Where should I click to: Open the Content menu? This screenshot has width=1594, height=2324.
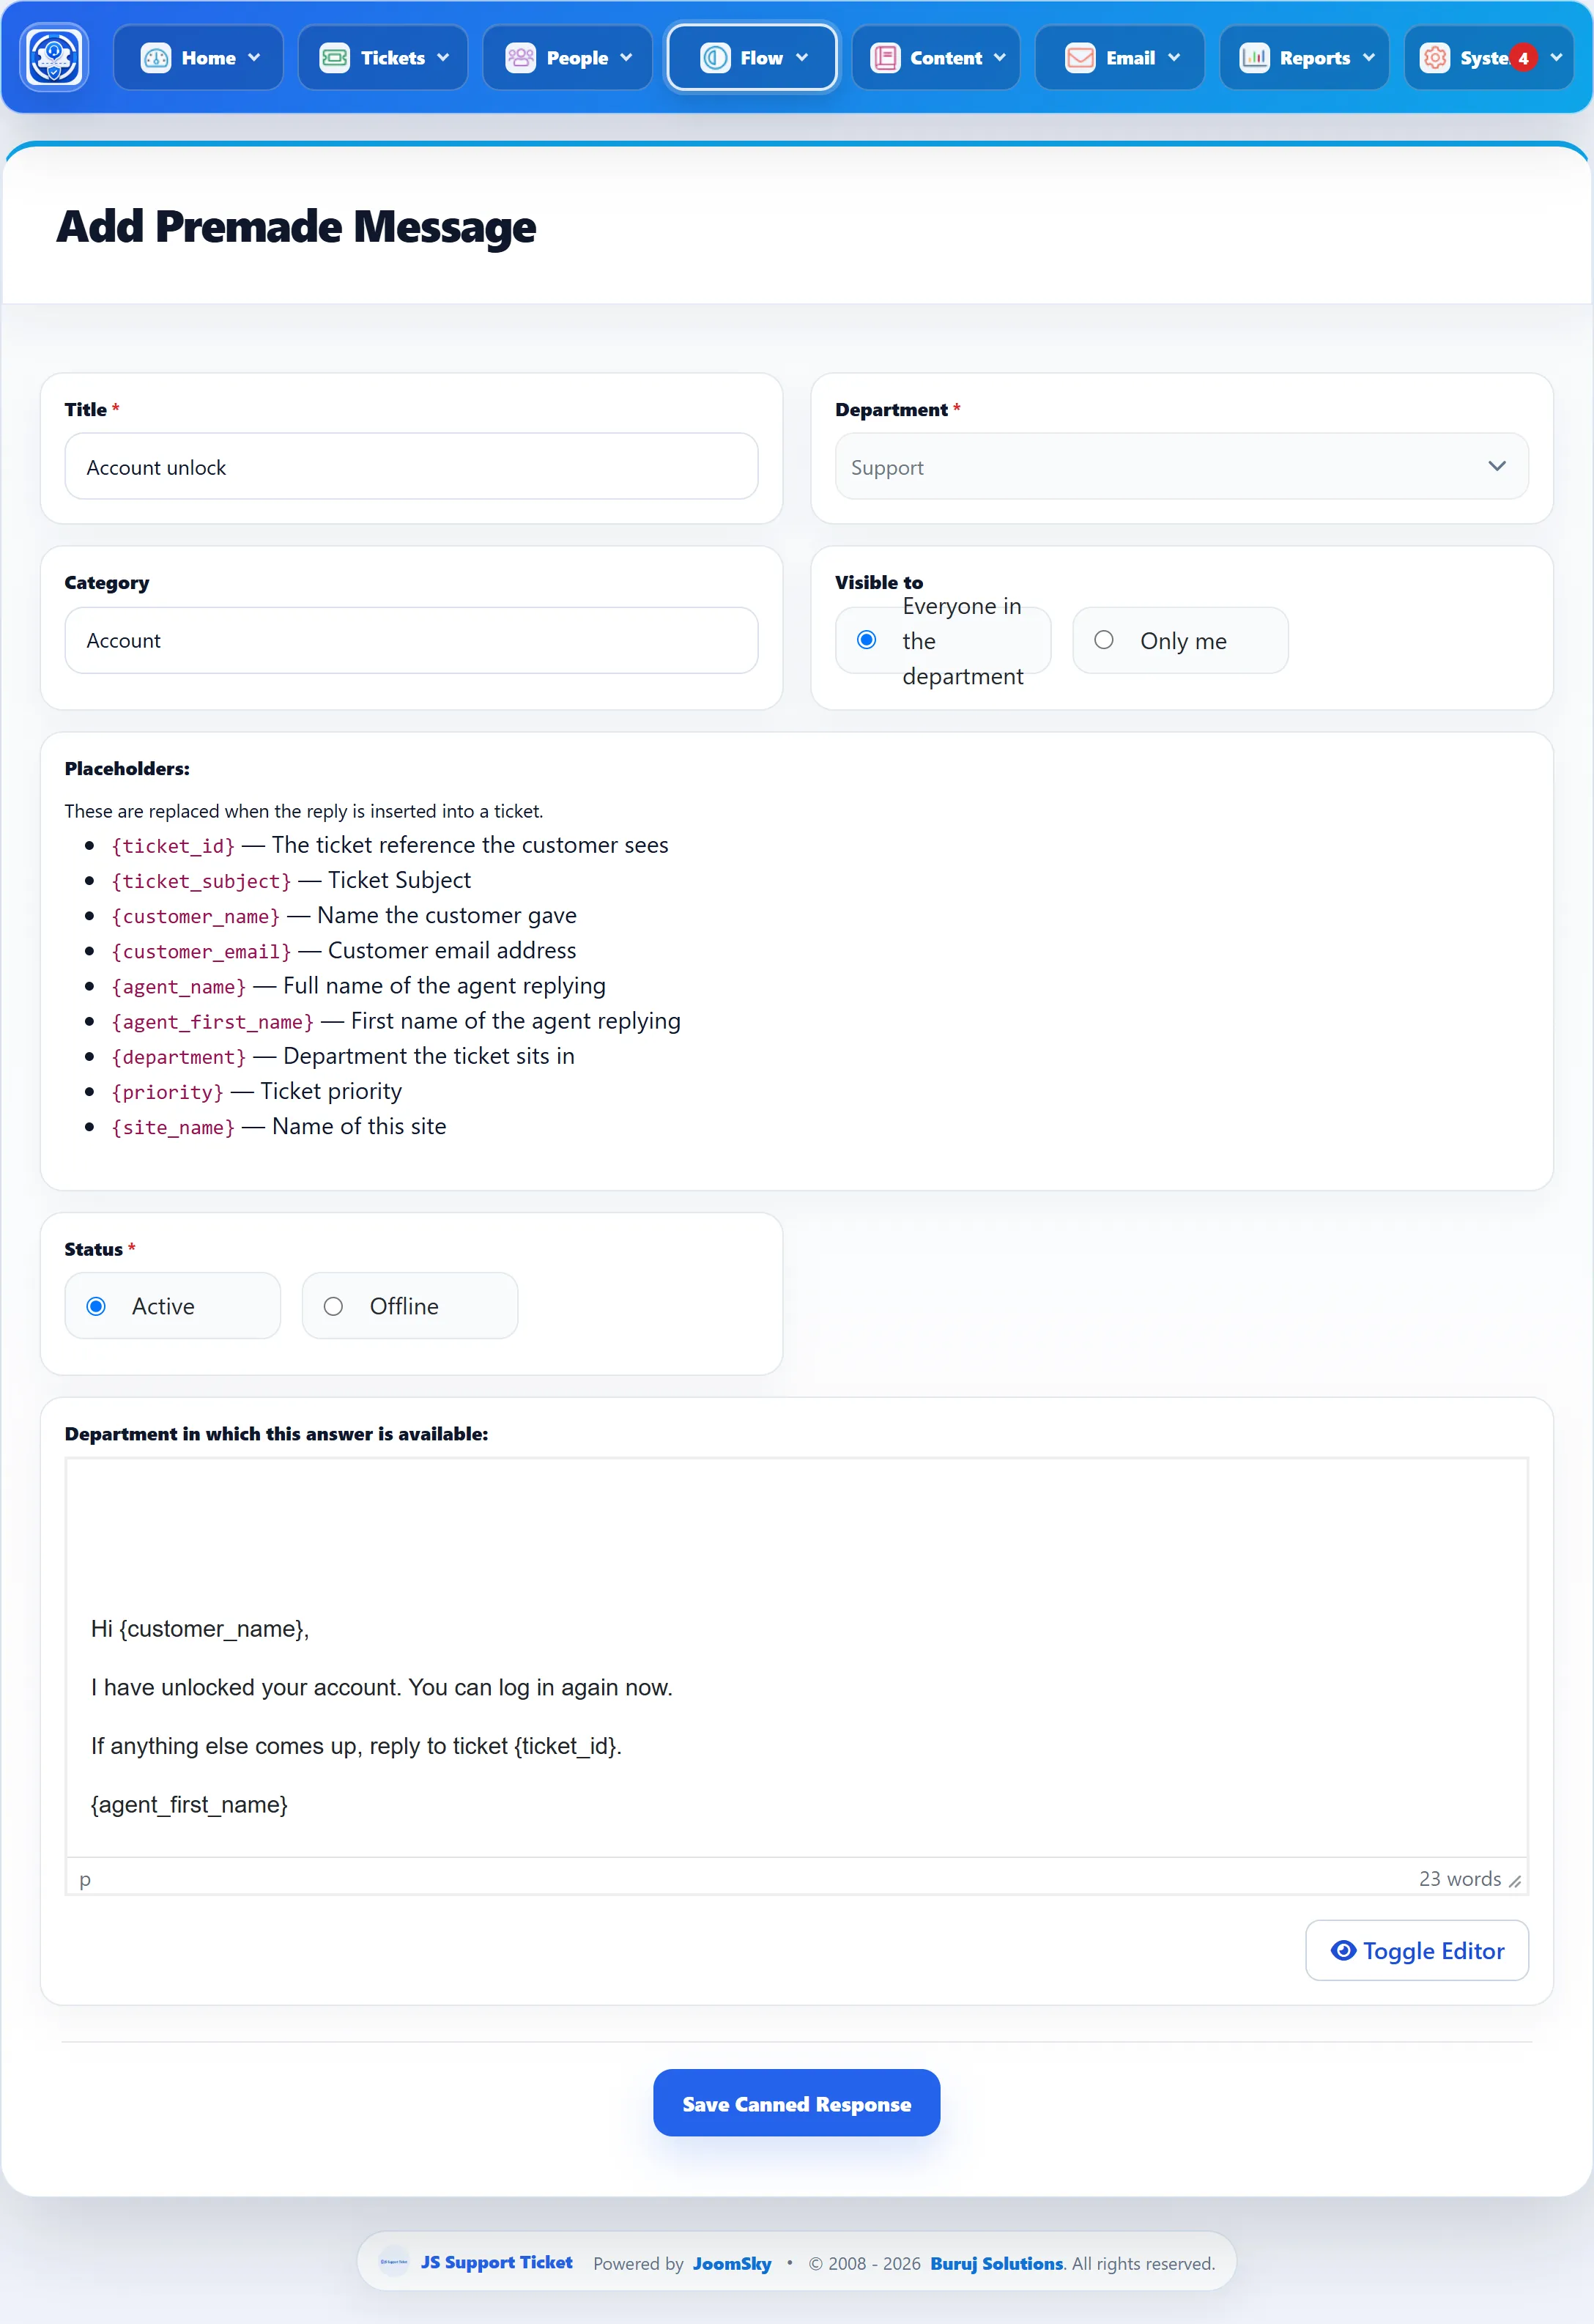click(x=936, y=58)
